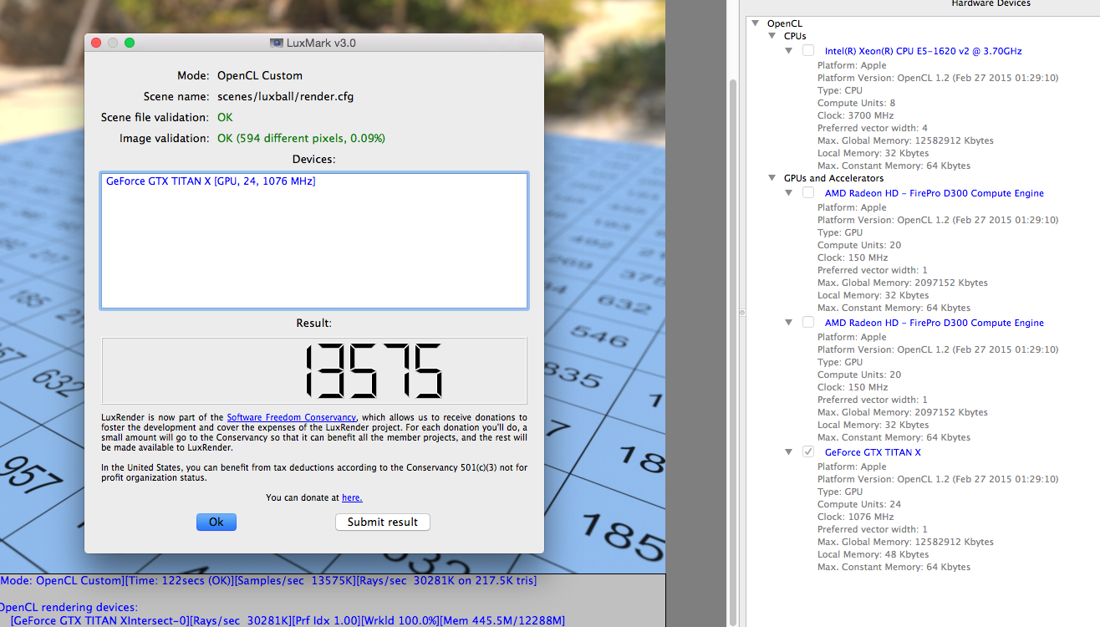This screenshot has width=1100, height=627.
Task: Click 'Preferred vector width: 4' row
Action: tap(872, 128)
